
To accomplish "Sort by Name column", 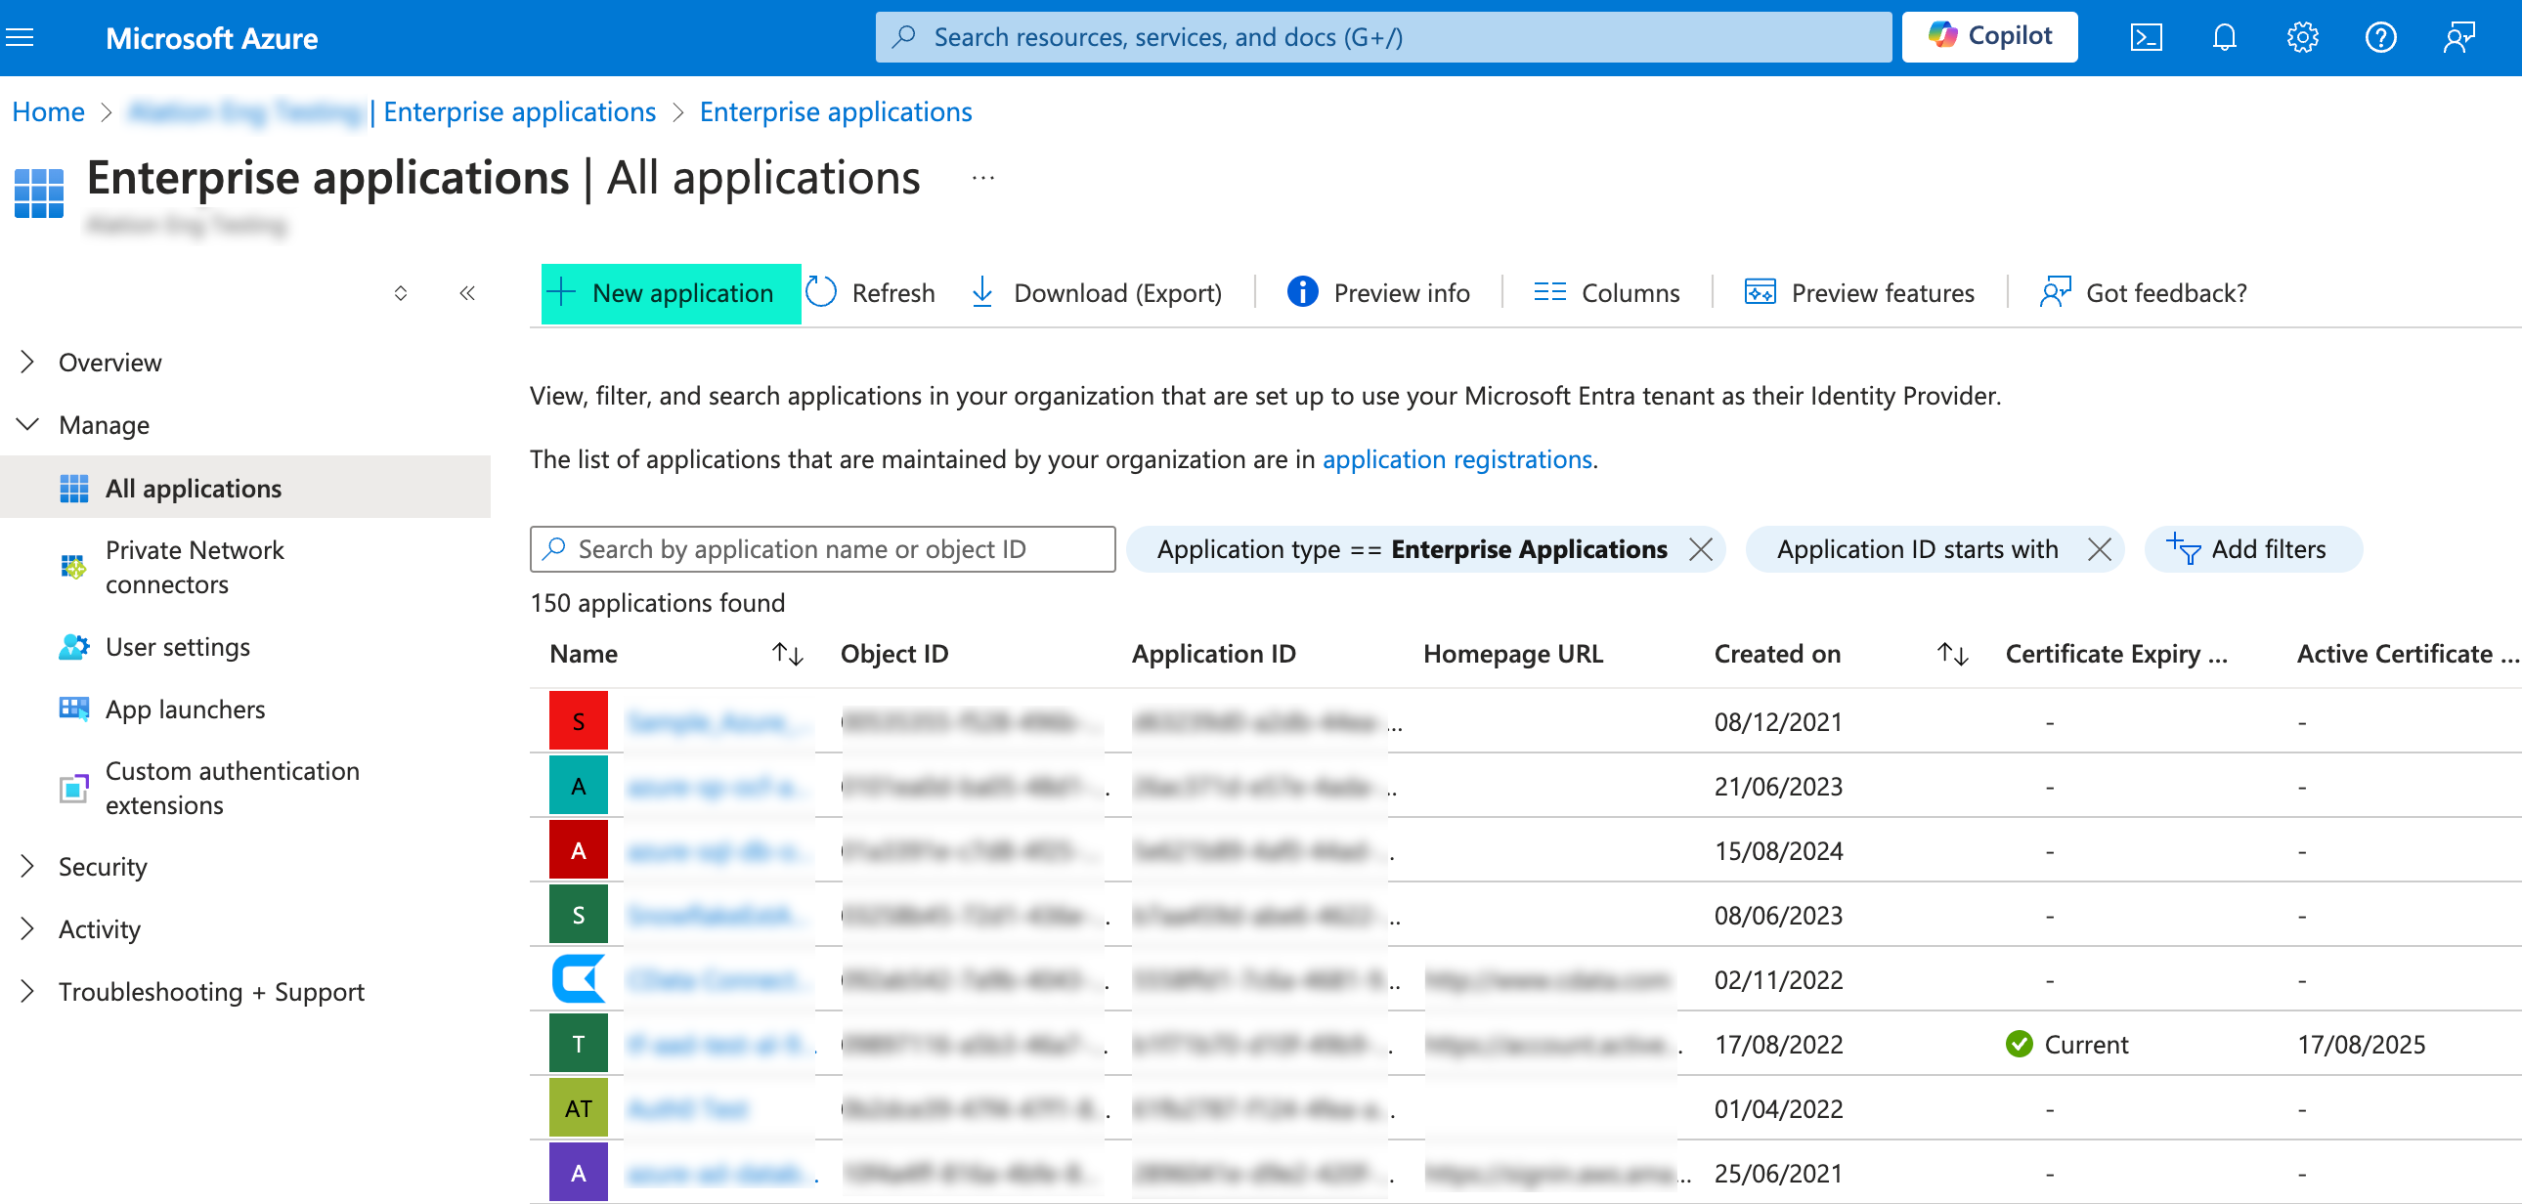I will pos(787,654).
